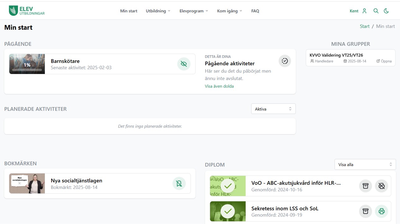Hide the Barnskötare course from ongoing
This screenshot has width=400, height=224.
coord(184,64)
